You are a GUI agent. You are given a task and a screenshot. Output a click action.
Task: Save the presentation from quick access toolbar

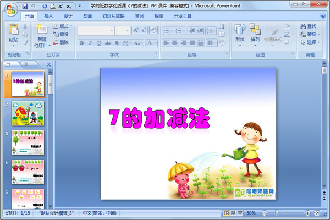[x=25, y=6]
